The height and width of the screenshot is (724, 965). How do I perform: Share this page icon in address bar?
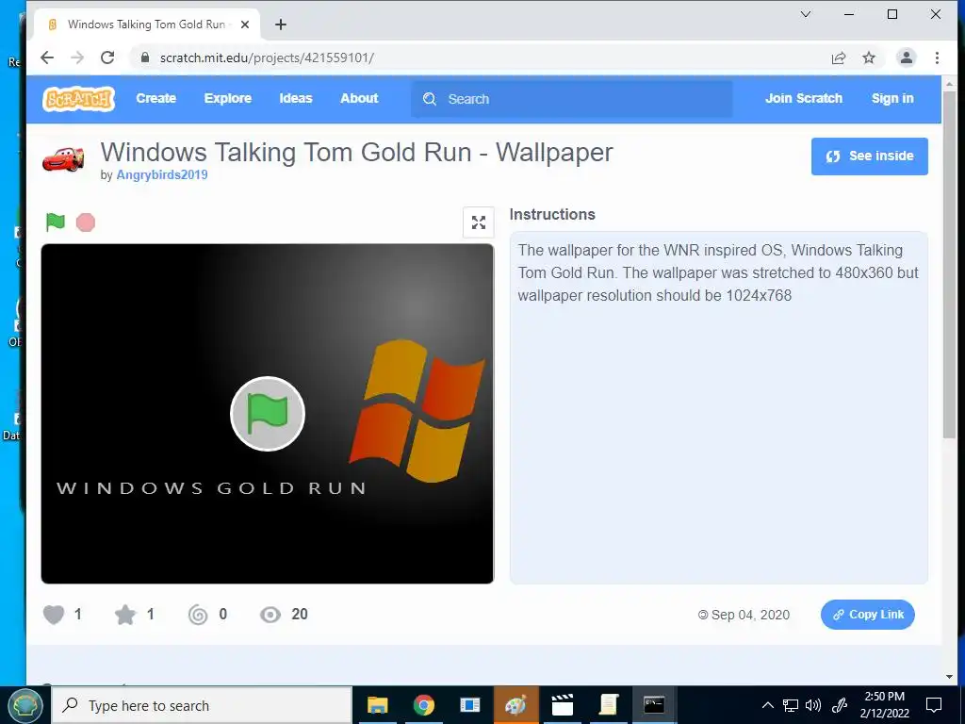tap(838, 58)
